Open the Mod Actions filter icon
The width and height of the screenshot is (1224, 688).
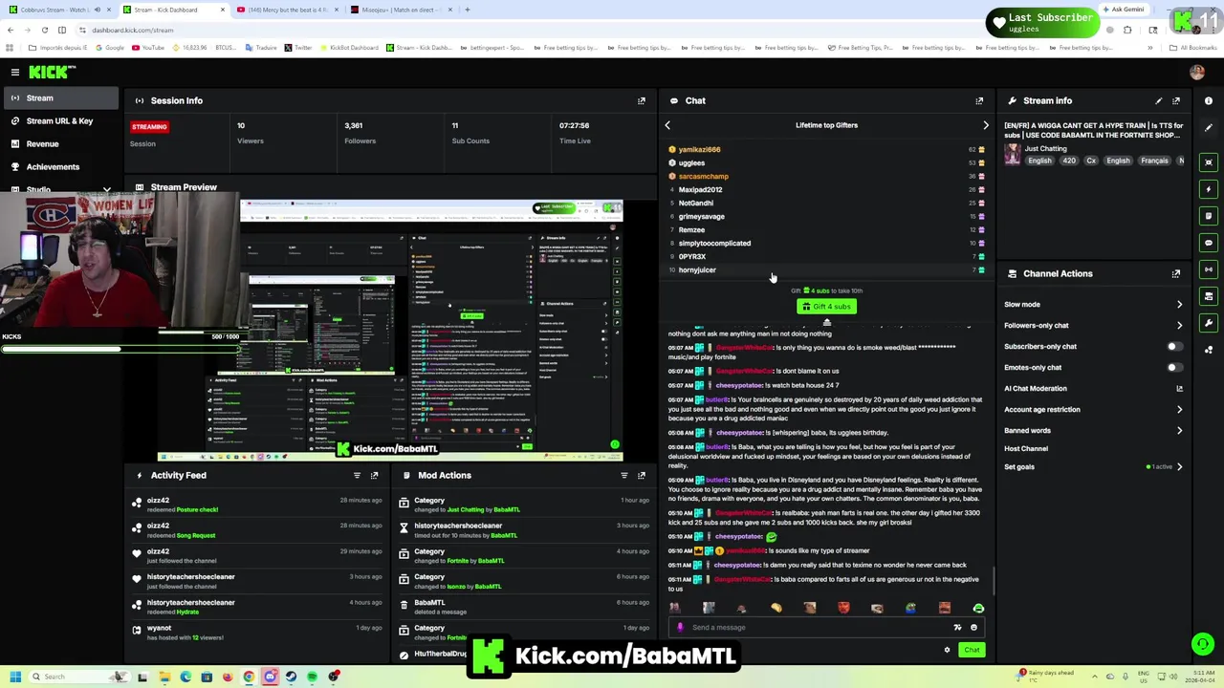[x=624, y=475]
